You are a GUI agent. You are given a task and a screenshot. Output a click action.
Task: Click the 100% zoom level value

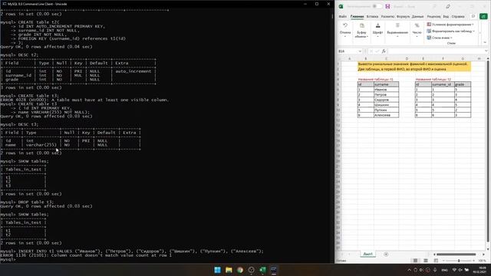(x=482, y=261)
